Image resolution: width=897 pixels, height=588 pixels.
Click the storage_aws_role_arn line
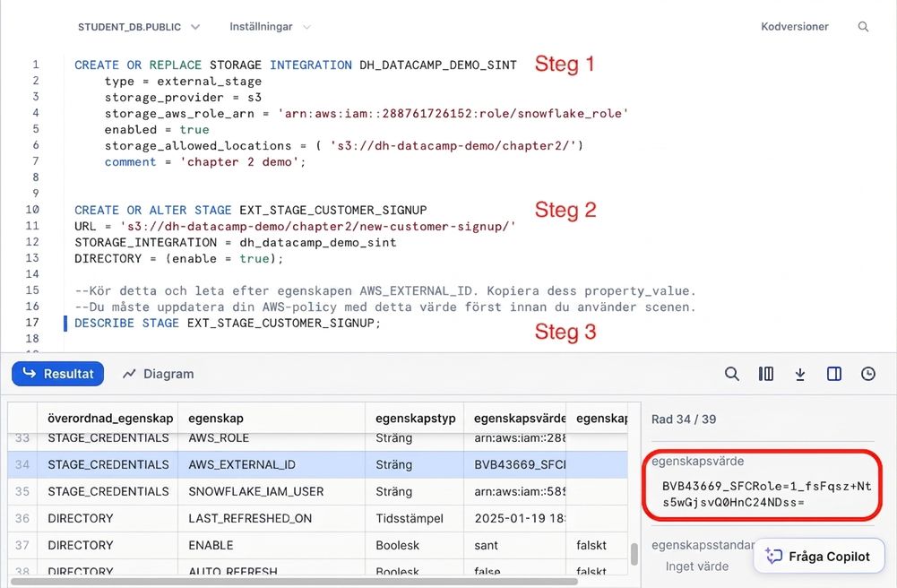367,113
